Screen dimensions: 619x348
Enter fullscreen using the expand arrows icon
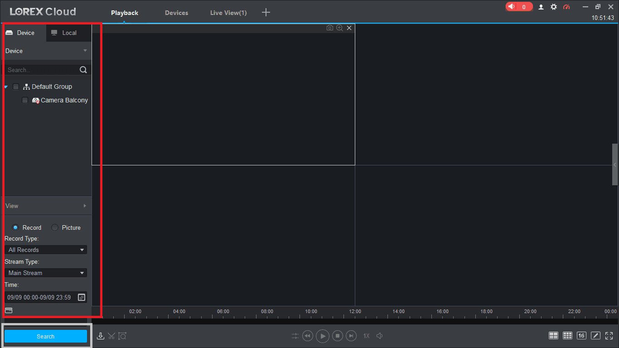point(609,336)
